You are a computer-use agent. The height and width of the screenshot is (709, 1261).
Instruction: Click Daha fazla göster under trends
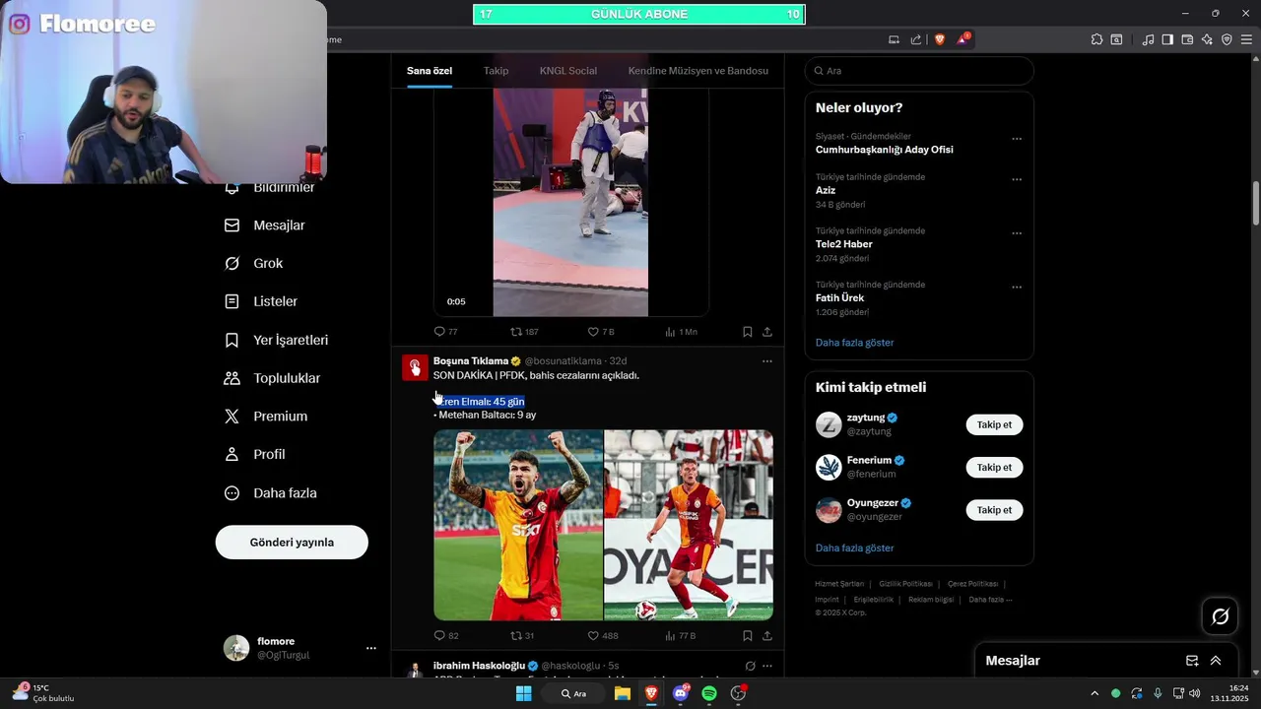(854, 343)
